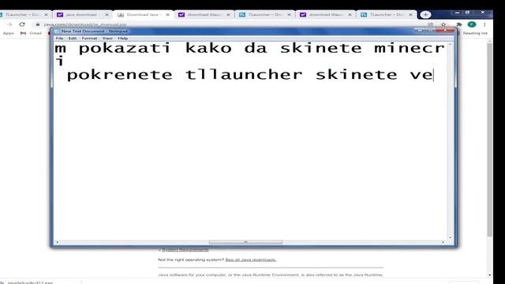This screenshot has width=505, height=284.
Task: Open the Gmail bookmark
Action: point(32,33)
